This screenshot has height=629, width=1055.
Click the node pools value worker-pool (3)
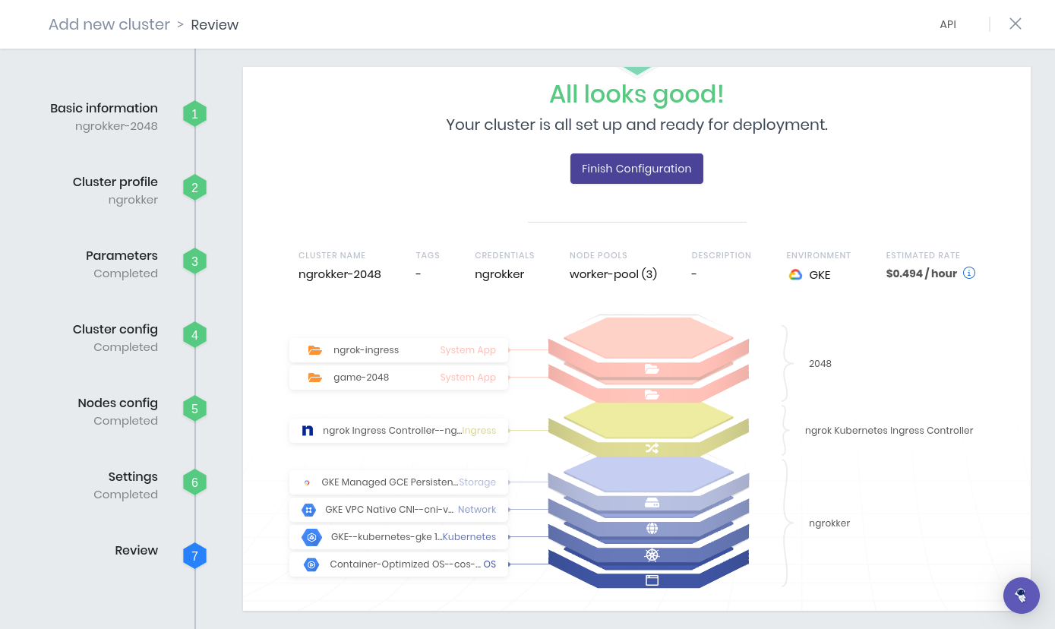pyautogui.click(x=614, y=274)
